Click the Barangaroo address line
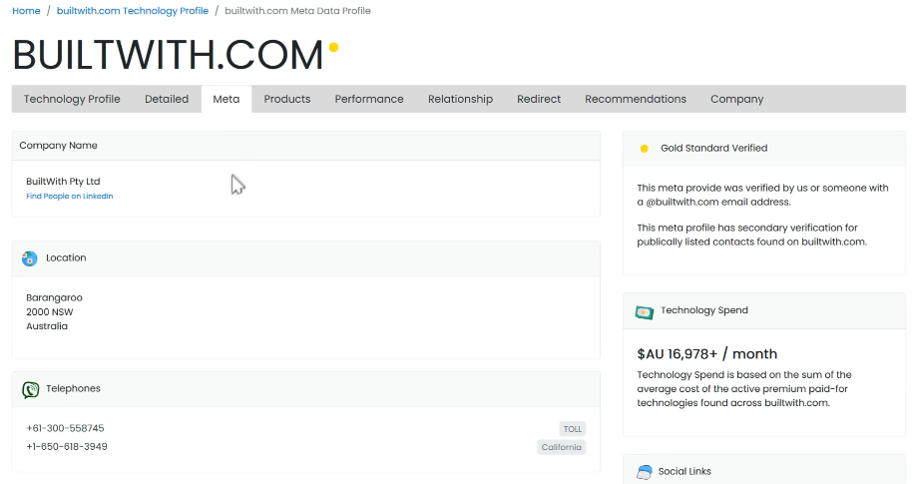Viewport: 912px width, 484px height. point(54,297)
